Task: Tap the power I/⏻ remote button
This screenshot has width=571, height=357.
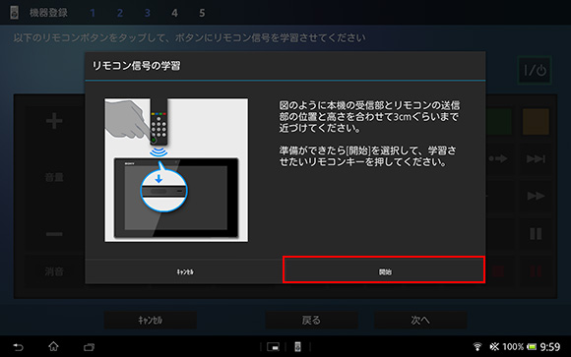Action: [535, 70]
